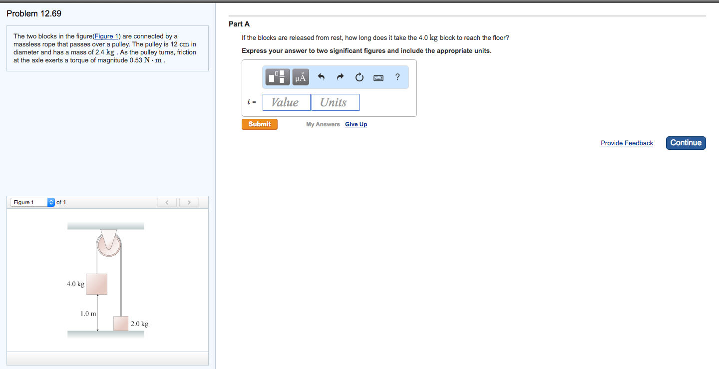719x369 pixels.
Task: Go to the next figure arrow
Action: tap(189, 202)
